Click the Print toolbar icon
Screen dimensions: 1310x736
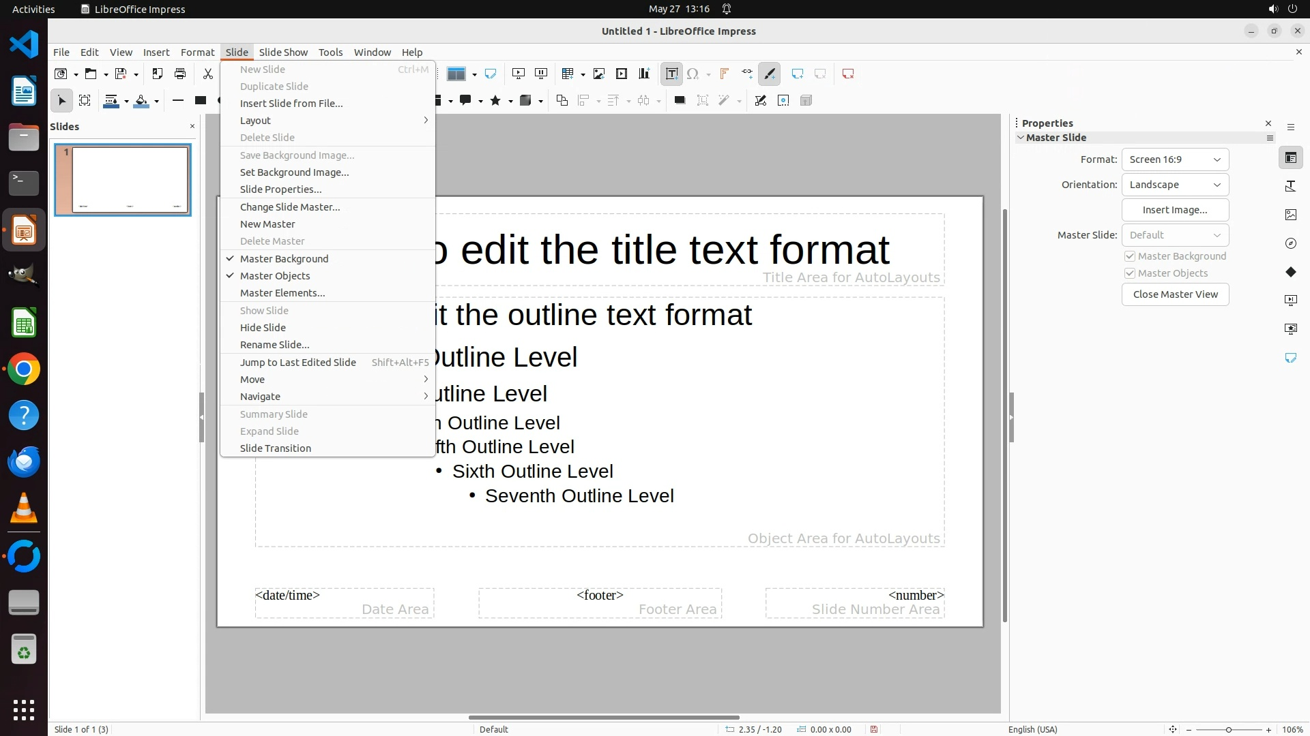tap(180, 74)
